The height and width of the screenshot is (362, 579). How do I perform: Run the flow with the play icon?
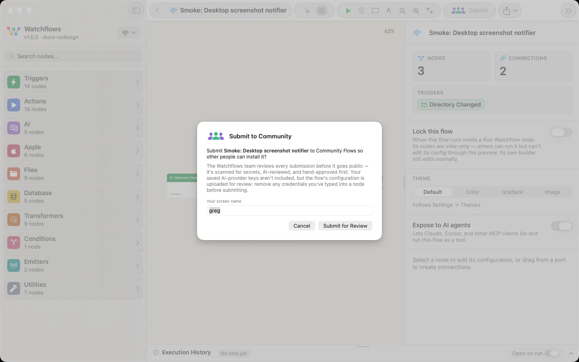coord(348,11)
